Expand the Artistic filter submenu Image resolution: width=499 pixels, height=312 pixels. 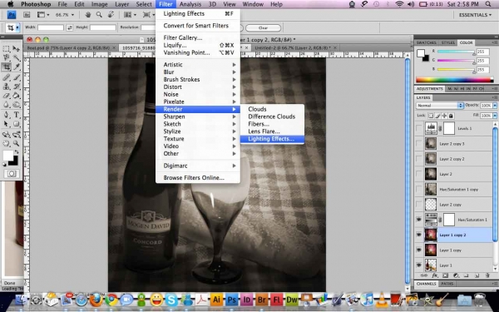(x=198, y=64)
